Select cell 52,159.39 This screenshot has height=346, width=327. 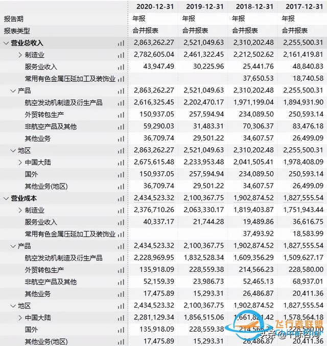pos(158,281)
